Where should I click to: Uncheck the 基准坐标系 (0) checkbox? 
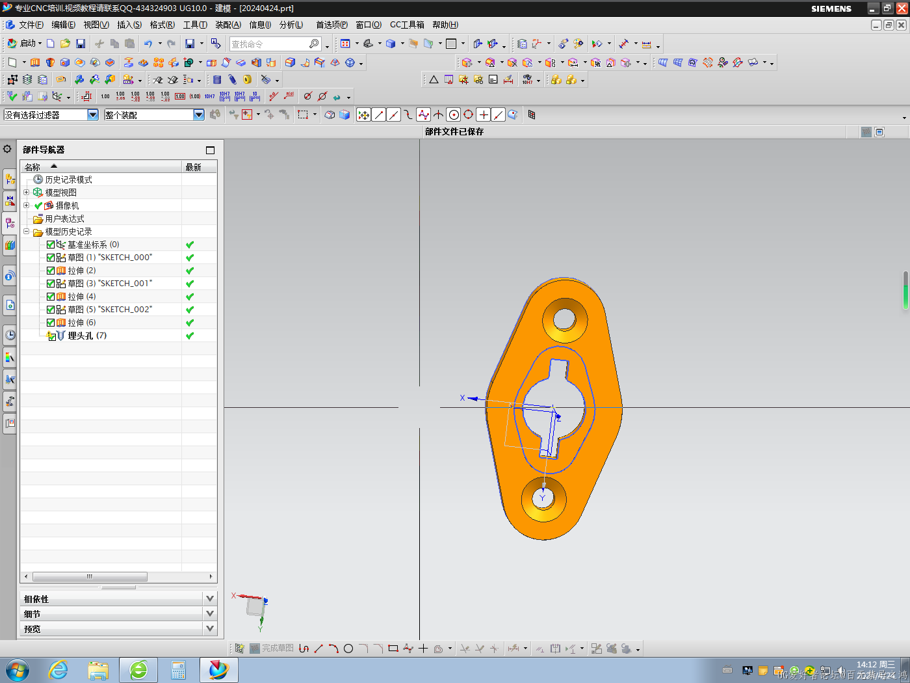pyautogui.click(x=51, y=245)
